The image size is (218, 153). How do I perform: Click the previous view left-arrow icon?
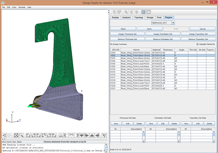pos(5,135)
